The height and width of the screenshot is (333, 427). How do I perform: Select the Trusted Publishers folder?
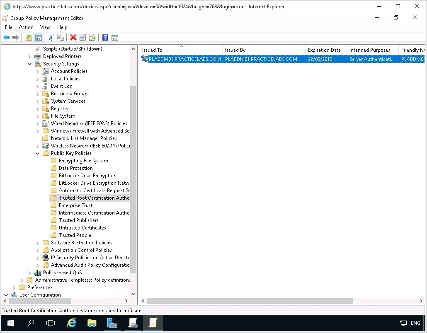point(78,220)
